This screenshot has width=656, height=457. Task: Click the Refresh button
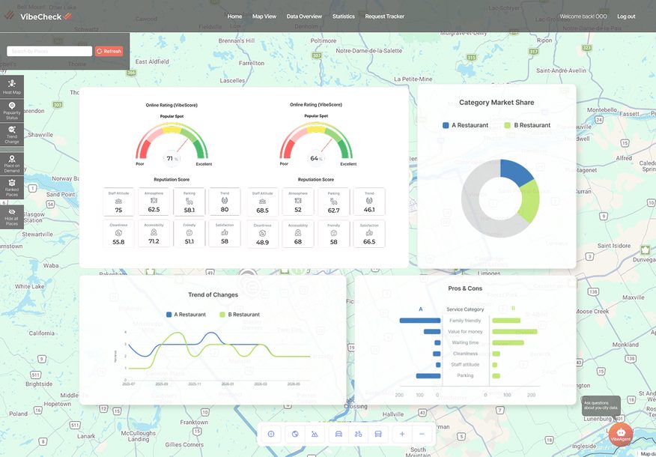point(109,51)
